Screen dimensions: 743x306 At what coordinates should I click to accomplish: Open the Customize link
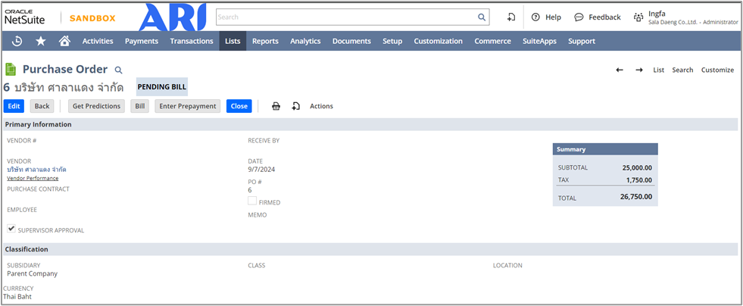[717, 70]
